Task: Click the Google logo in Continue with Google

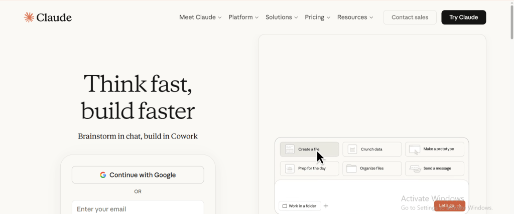Action: click(x=103, y=175)
